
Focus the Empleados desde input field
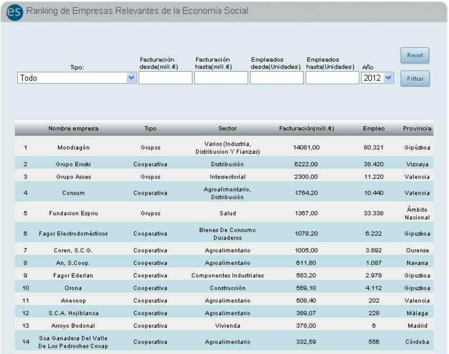pos(277,78)
